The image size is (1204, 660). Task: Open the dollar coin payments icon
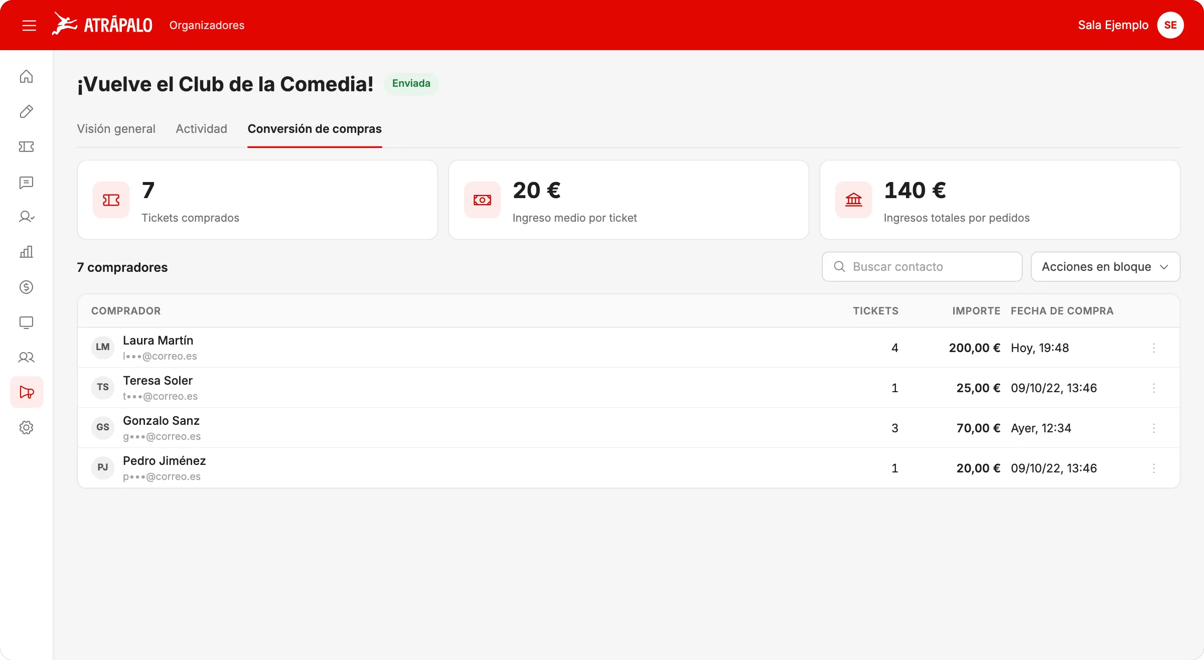pyautogui.click(x=26, y=287)
